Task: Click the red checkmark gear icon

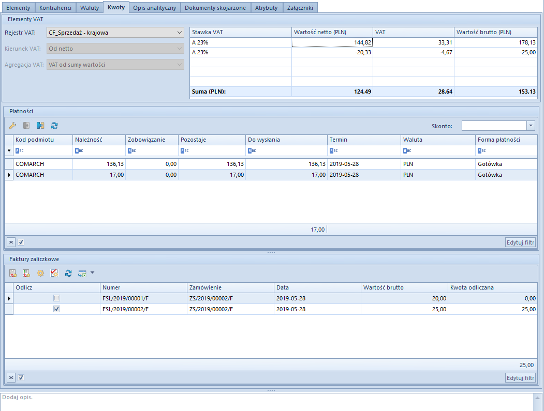Action: click(54, 273)
